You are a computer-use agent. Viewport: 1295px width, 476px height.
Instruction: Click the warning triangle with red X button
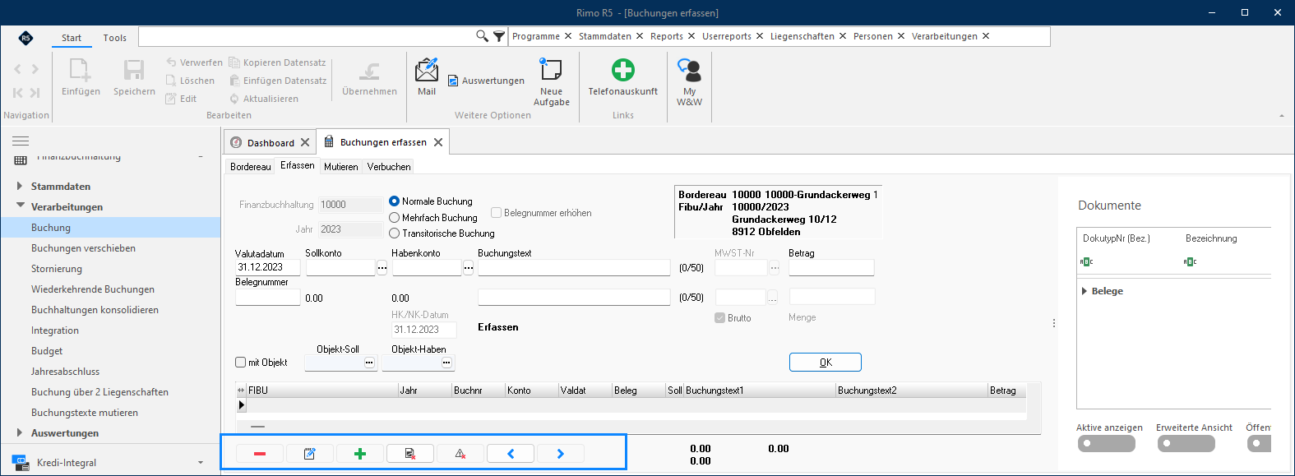point(460,454)
